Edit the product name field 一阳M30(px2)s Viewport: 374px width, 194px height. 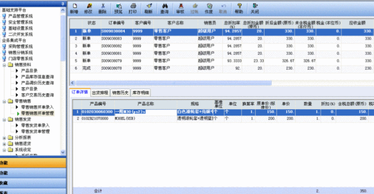145,112
